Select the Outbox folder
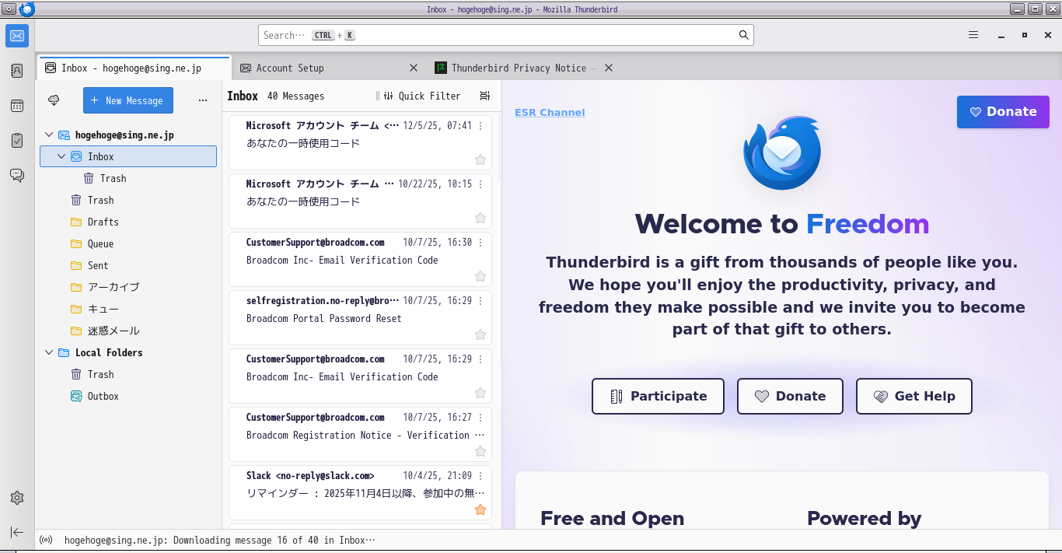This screenshot has width=1062, height=553. pos(128,396)
